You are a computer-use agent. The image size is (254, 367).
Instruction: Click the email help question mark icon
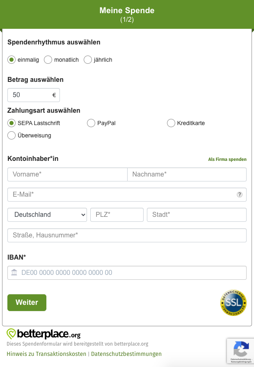[240, 195]
